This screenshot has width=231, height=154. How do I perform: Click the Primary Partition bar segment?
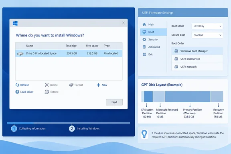(188, 97)
